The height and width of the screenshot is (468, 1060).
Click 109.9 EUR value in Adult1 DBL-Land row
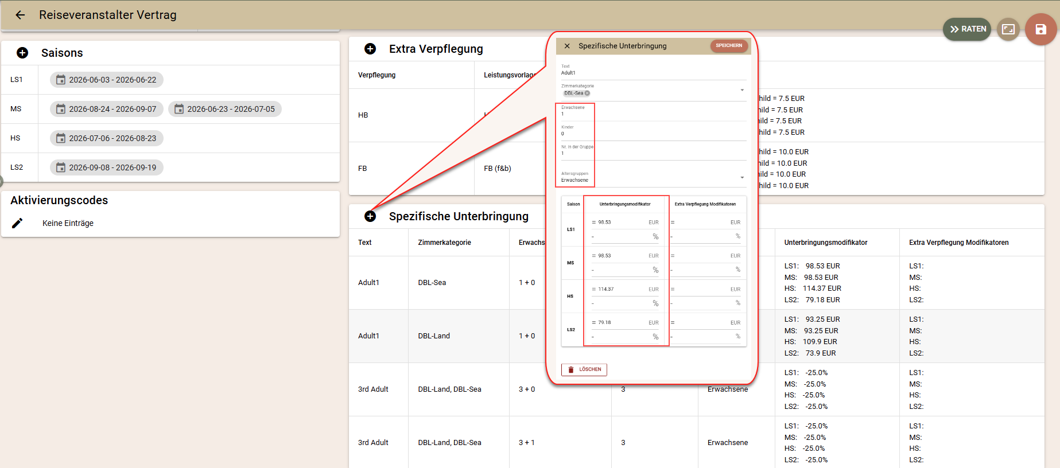tap(820, 342)
